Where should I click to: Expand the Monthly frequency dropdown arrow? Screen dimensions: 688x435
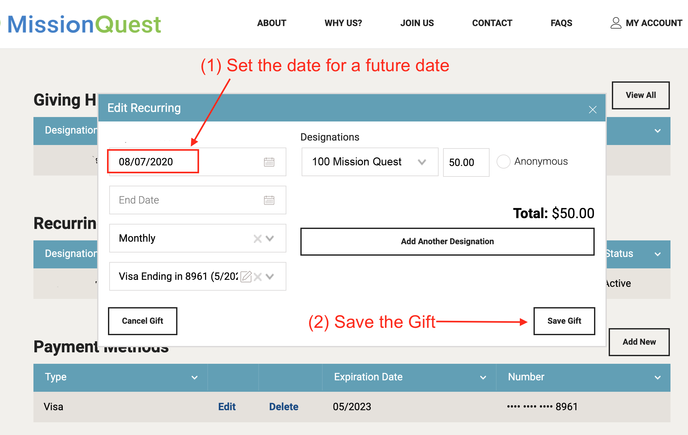[270, 238]
